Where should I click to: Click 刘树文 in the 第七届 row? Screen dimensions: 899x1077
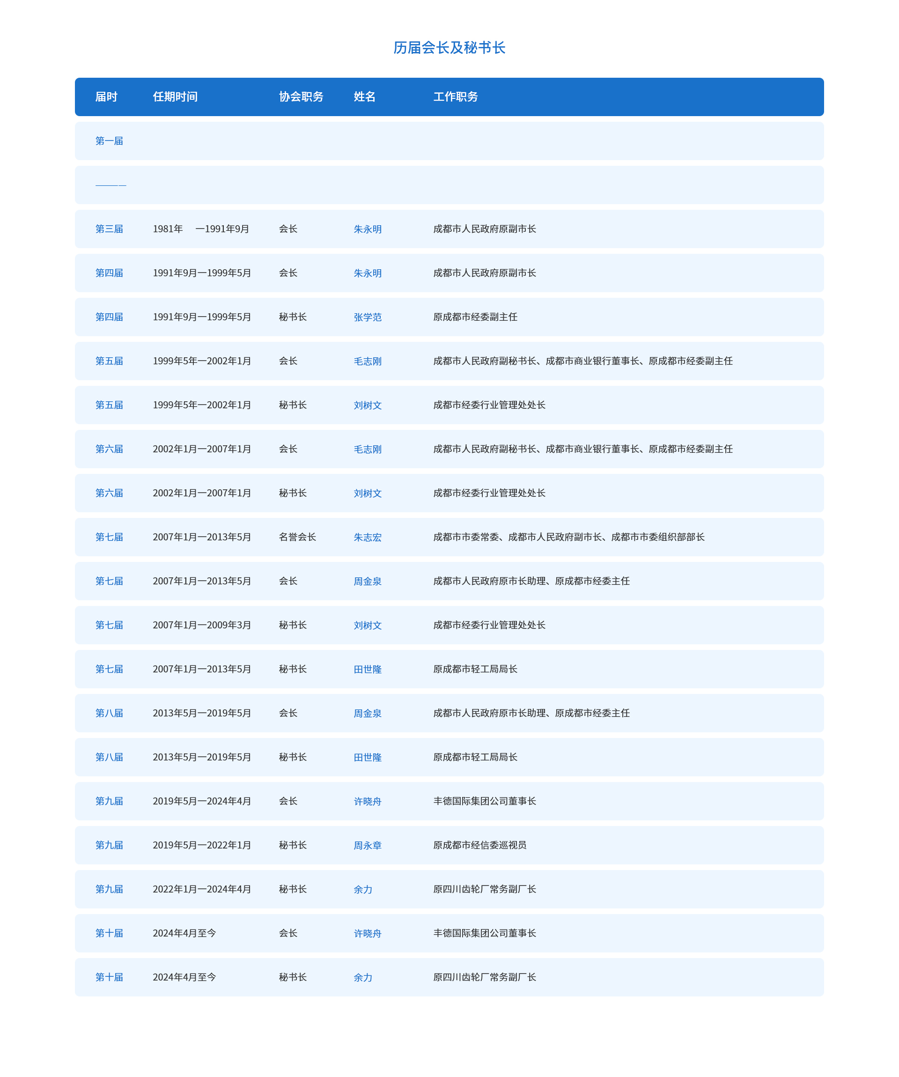click(x=368, y=626)
